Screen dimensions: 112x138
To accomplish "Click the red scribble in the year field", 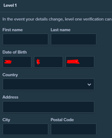I will point(73,62).
